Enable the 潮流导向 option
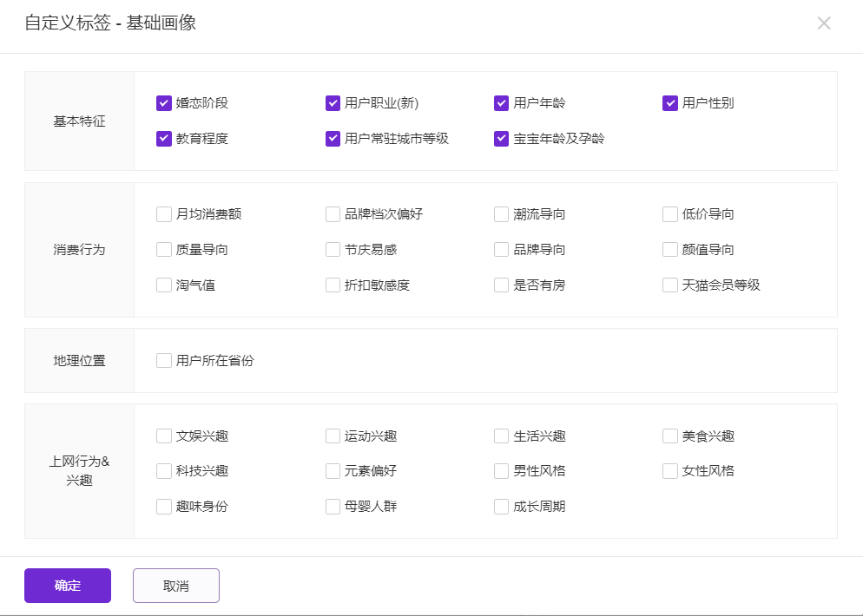Screen dimensions: 863x616 (501, 214)
